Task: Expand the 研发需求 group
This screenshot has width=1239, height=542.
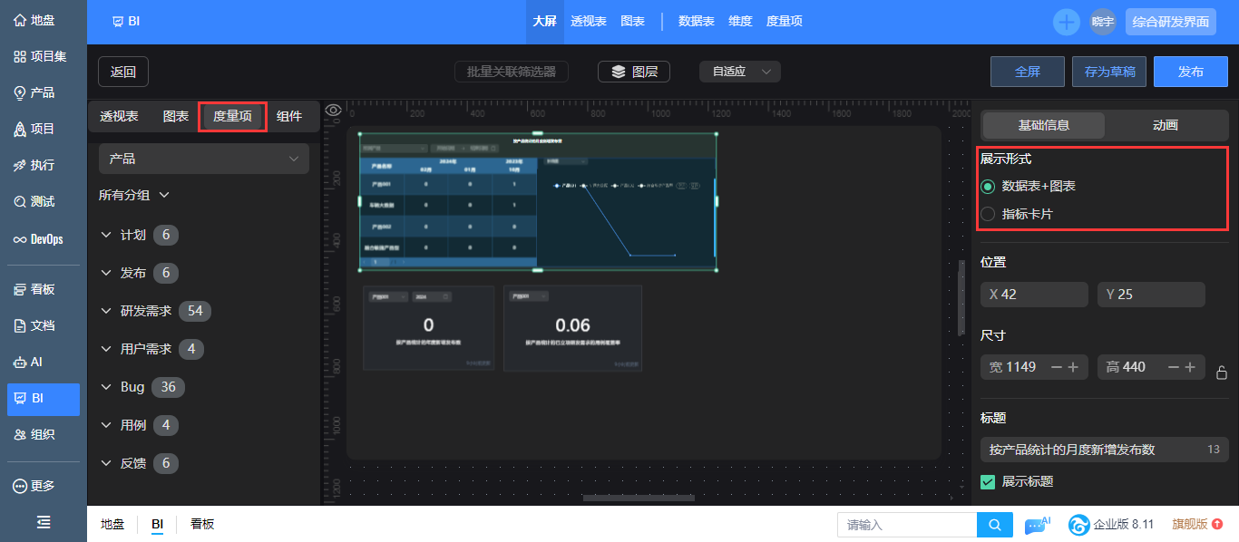Action: [x=155, y=311]
